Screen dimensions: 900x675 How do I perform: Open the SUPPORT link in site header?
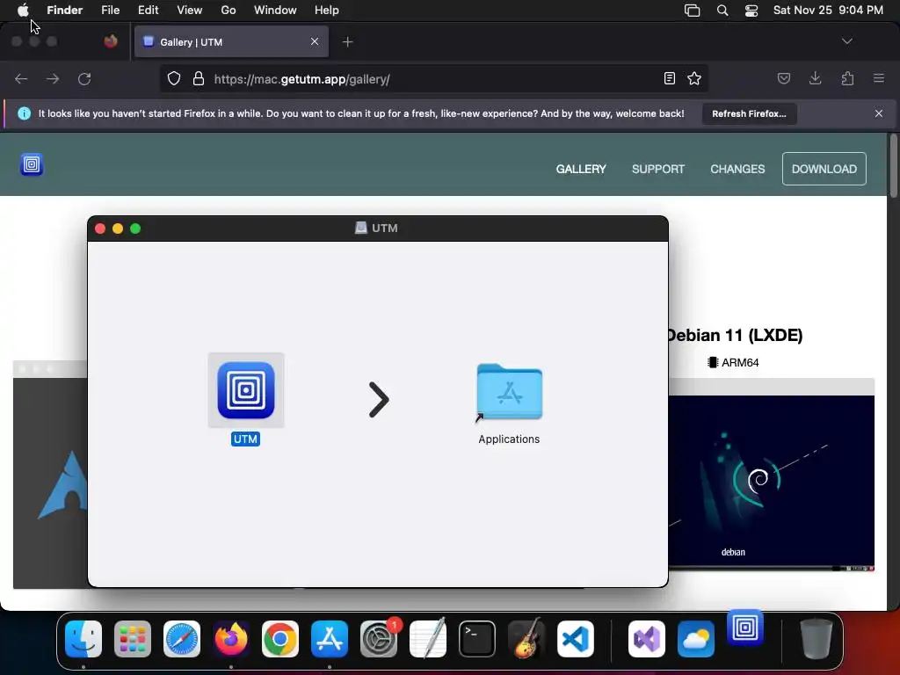pyautogui.click(x=658, y=169)
